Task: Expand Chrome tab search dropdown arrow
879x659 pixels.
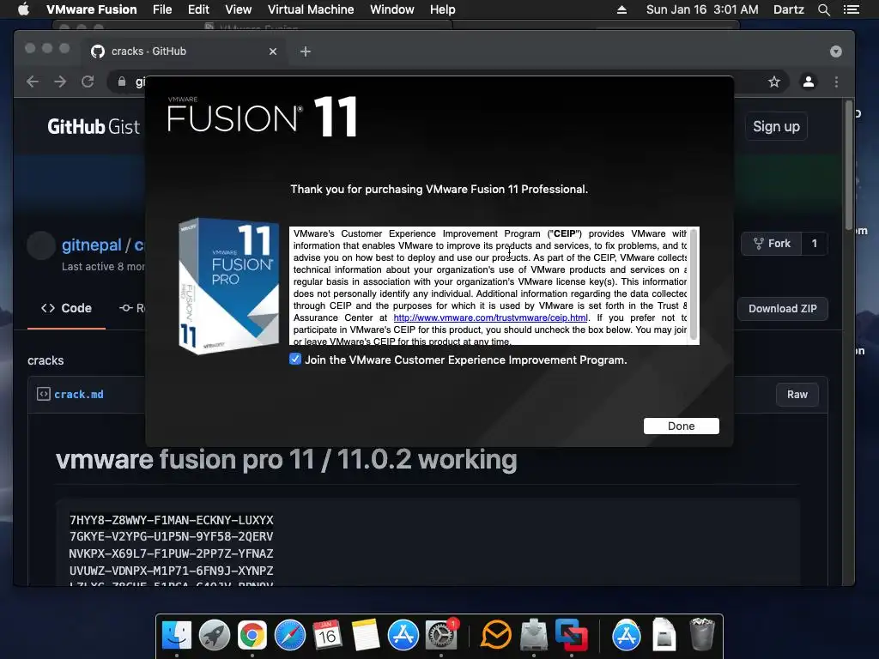Action: point(836,51)
